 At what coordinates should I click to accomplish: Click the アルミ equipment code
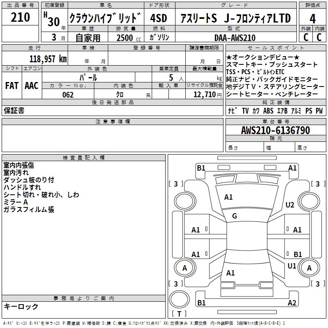click(296, 111)
